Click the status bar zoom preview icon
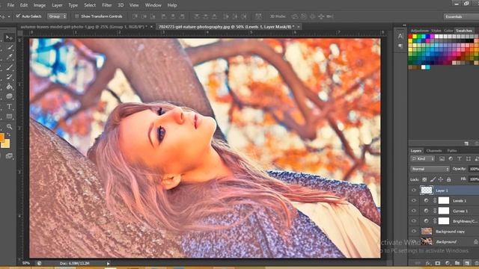The image size is (479, 269). pos(39,263)
